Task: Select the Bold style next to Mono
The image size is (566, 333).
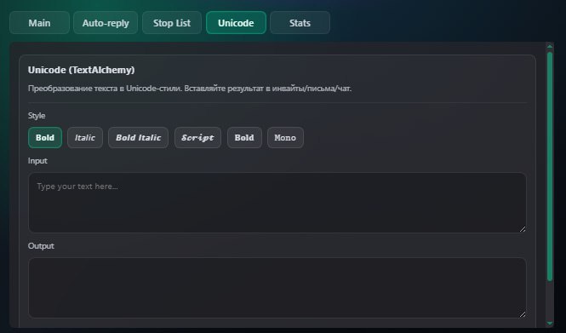Action: pos(244,138)
